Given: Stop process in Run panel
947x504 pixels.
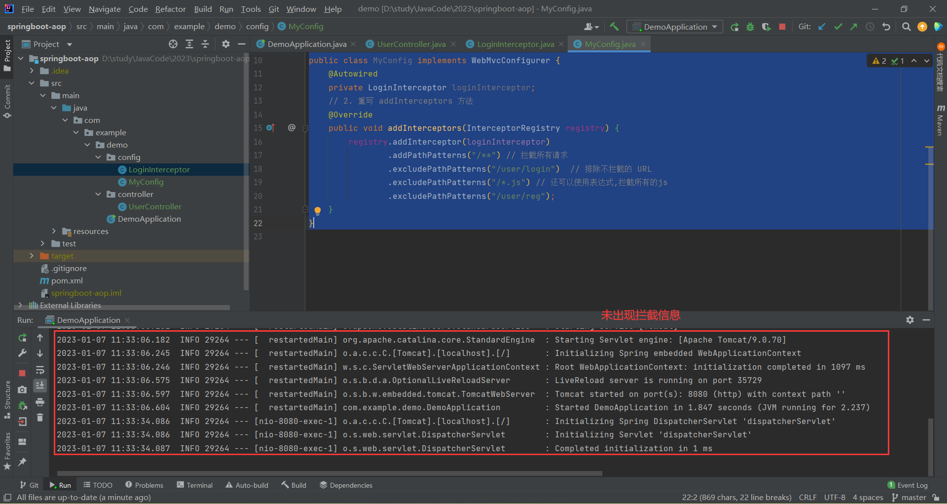Looking at the screenshot, I should coord(22,373).
